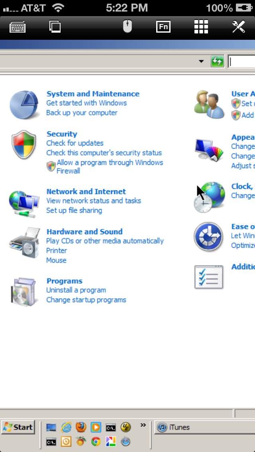
Task: Click the Security shield icon
Action: (x=24, y=144)
